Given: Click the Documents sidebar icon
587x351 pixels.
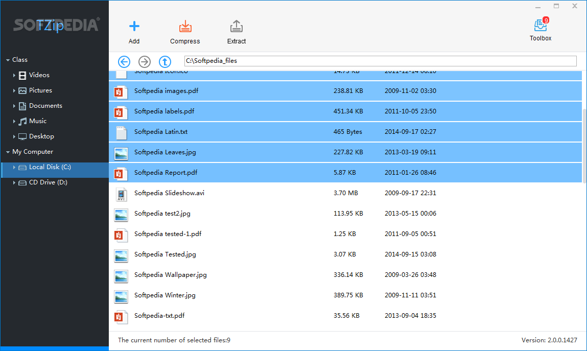Looking at the screenshot, I should (x=22, y=106).
